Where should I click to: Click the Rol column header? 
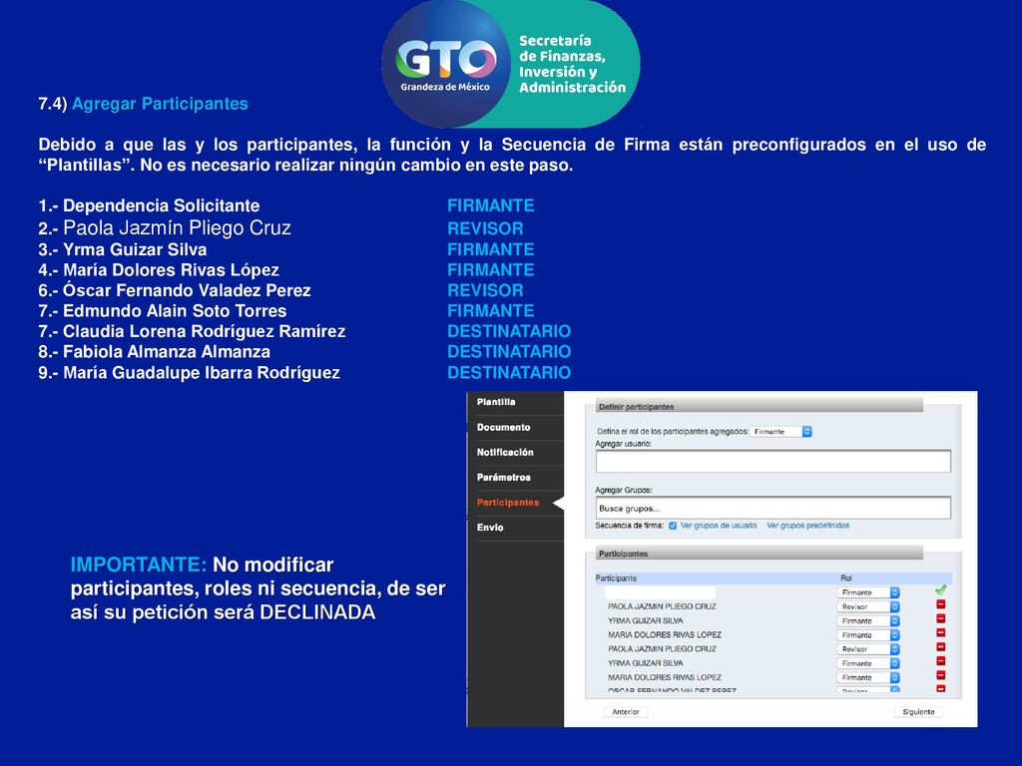point(846,578)
